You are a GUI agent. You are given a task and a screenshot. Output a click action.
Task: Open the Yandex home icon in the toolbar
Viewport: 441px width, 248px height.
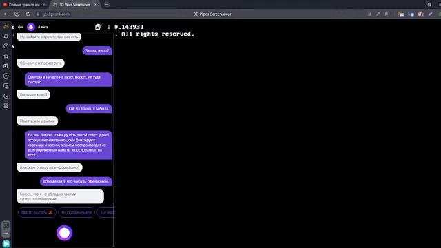pyautogui.click(x=17, y=14)
